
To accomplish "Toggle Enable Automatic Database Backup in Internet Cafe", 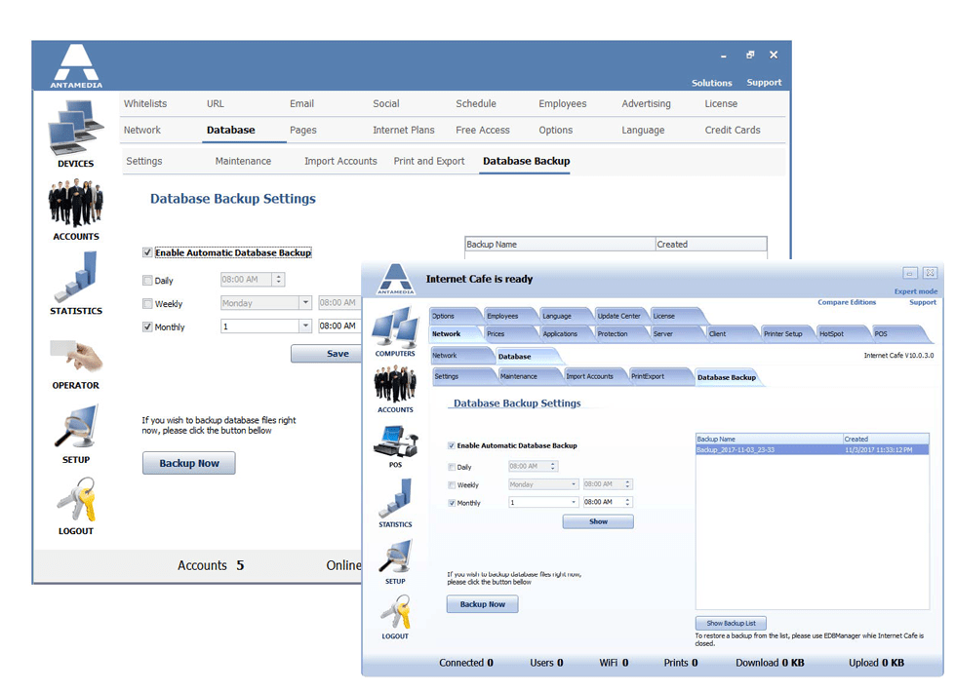I will (452, 445).
